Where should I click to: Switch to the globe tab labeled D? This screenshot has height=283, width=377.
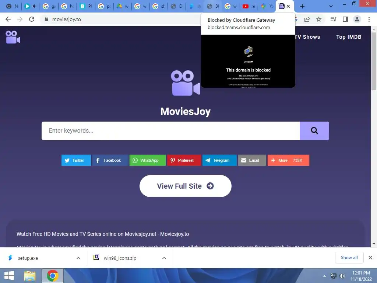point(177,6)
